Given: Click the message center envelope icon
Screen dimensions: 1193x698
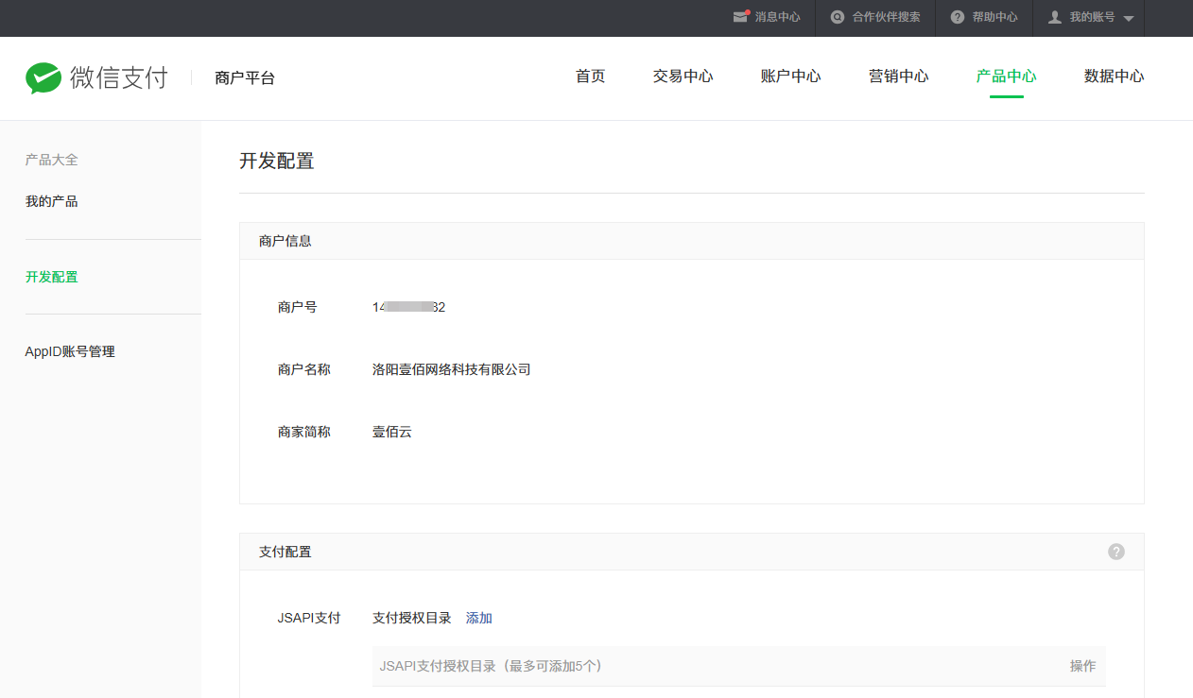Looking at the screenshot, I should tap(741, 17).
